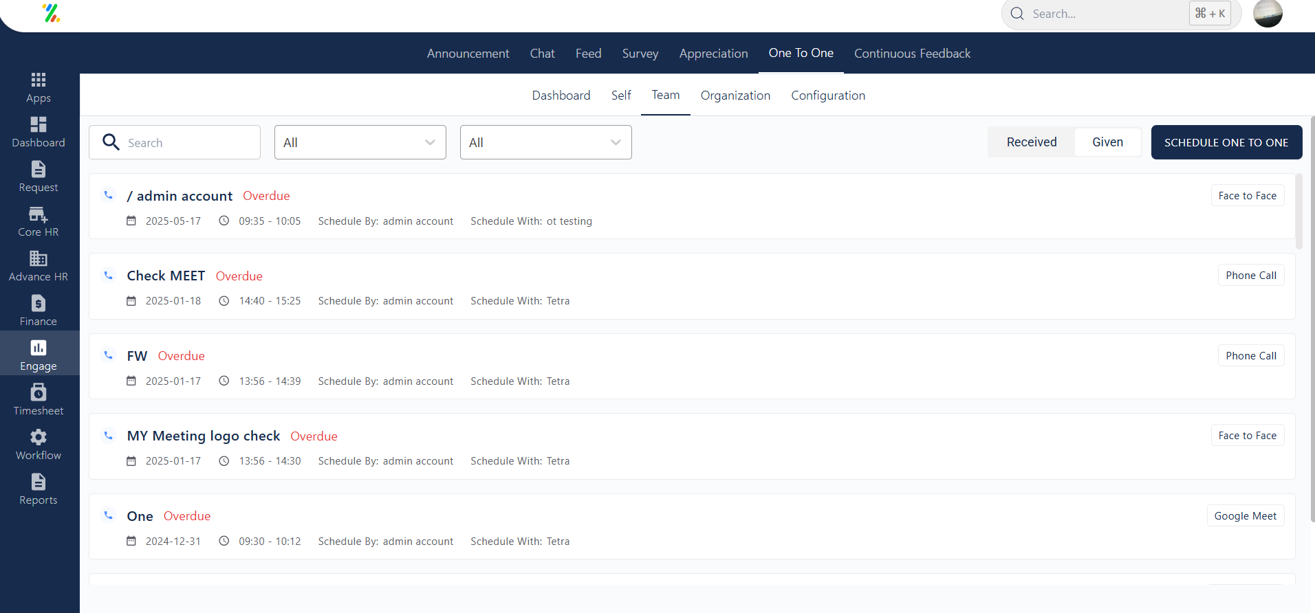Expand the second All filter dropdown
This screenshot has height=613, width=1315.
[x=546, y=142]
